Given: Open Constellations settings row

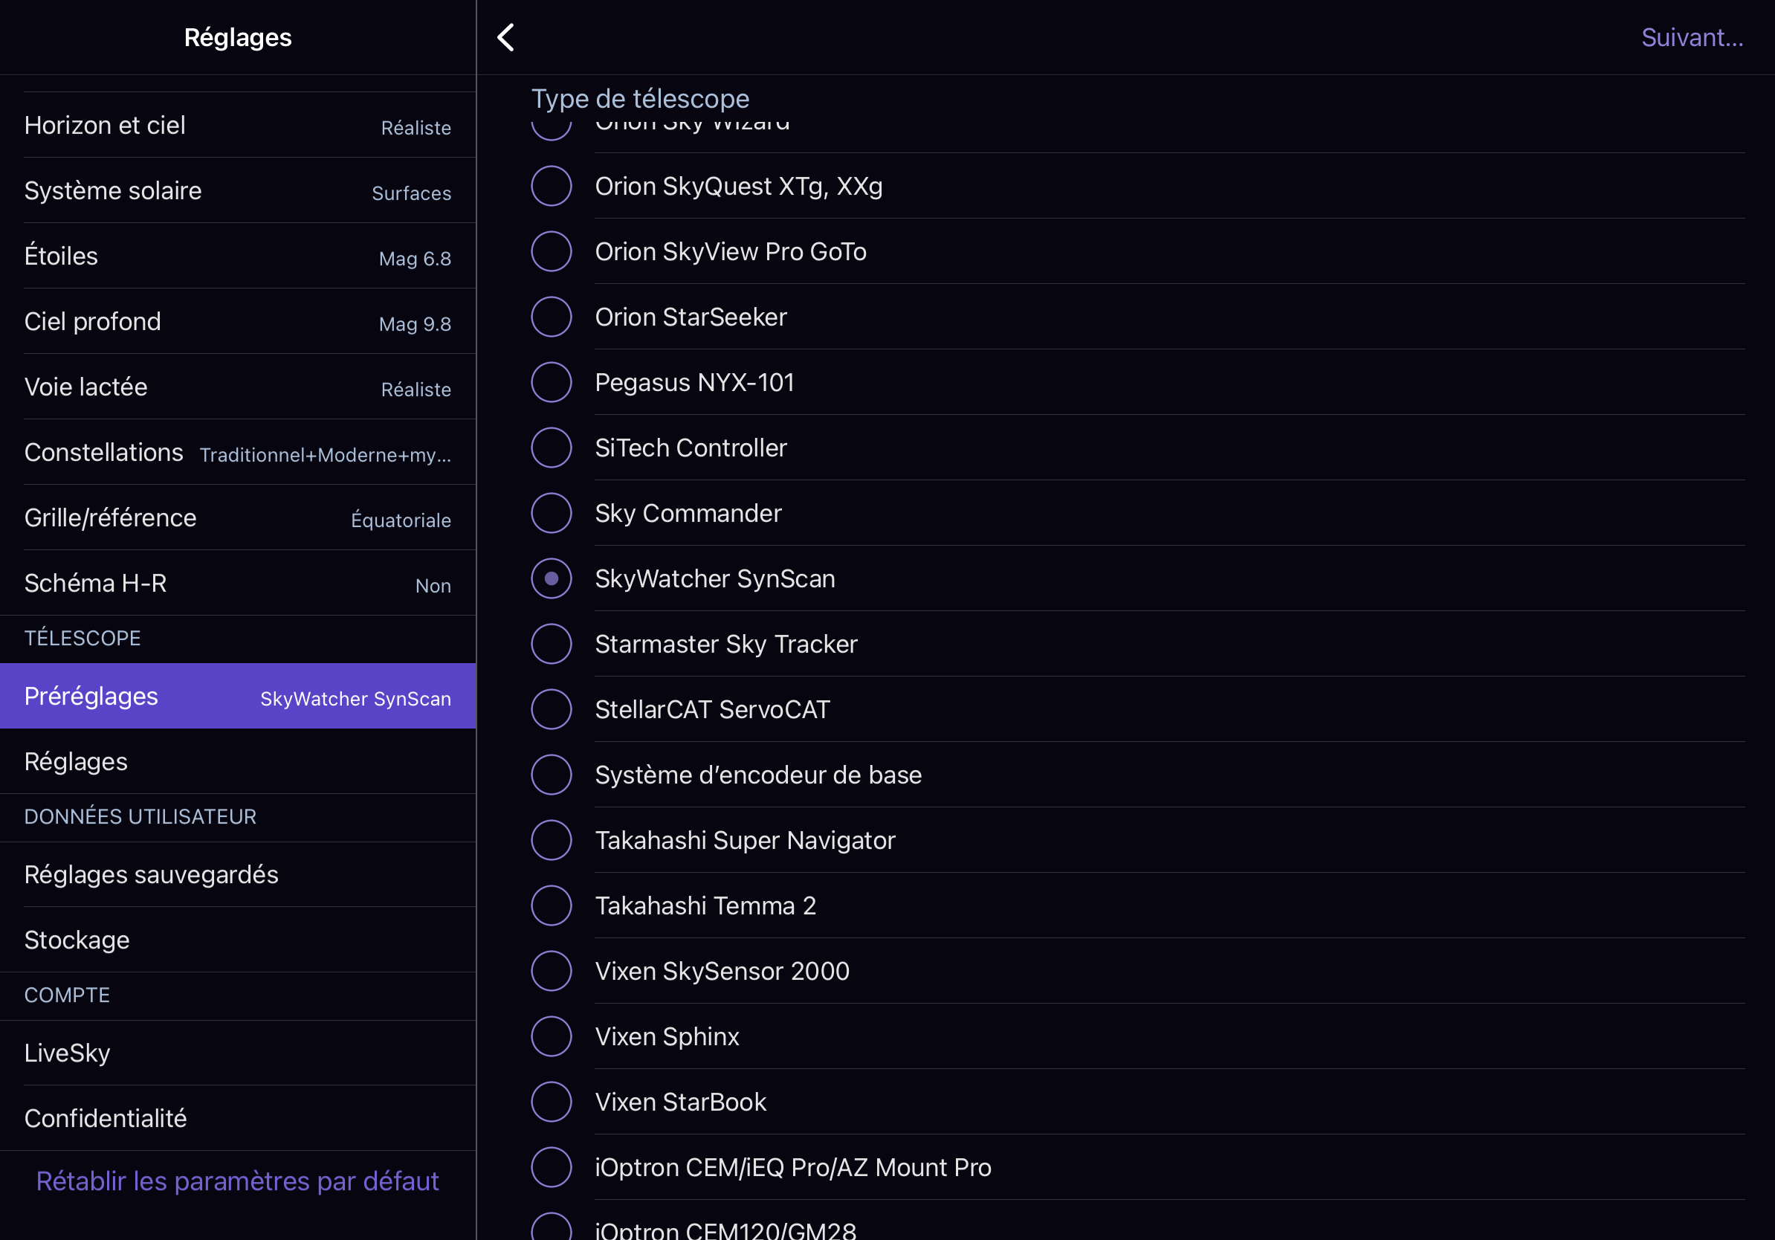Looking at the screenshot, I should point(237,452).
